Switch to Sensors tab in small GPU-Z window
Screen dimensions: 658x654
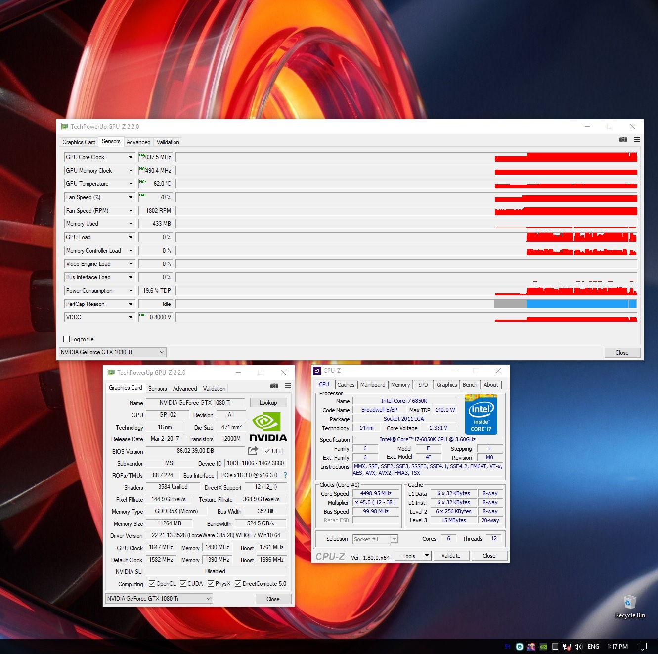coord(158,389)
